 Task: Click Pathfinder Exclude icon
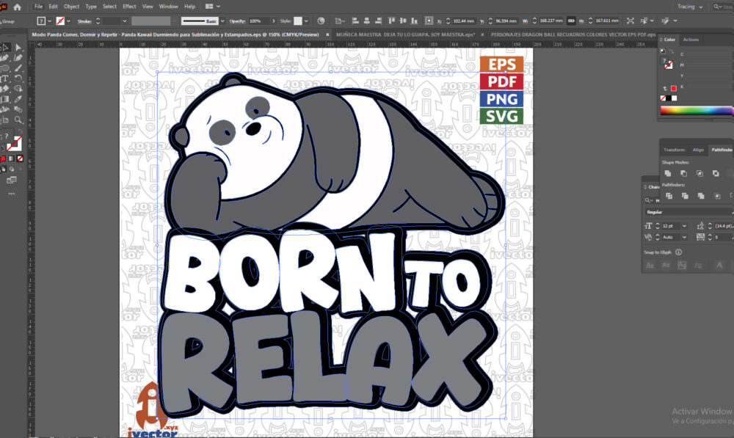click(x=716, y=173)
